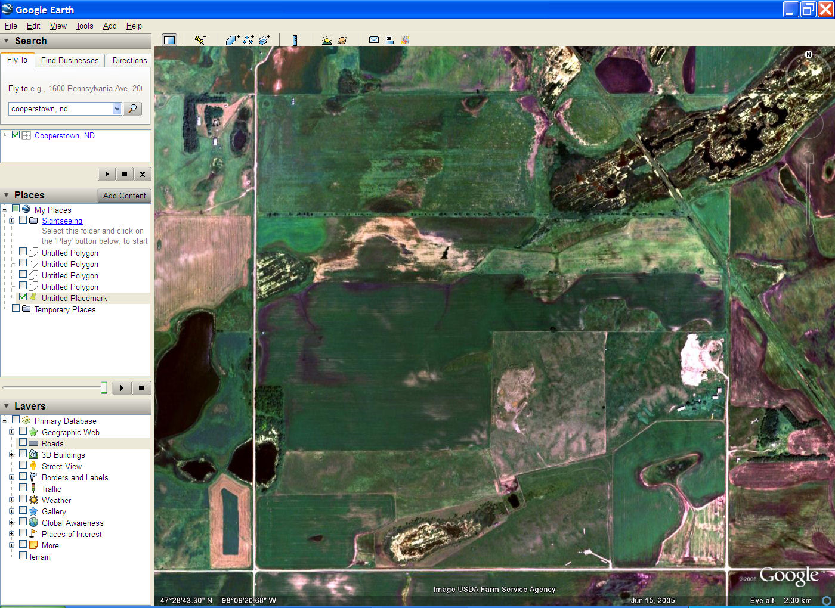This screenshot has width=835, height=608.
Task: Switch to the Find Businesses tab
Action: point(70,60)
